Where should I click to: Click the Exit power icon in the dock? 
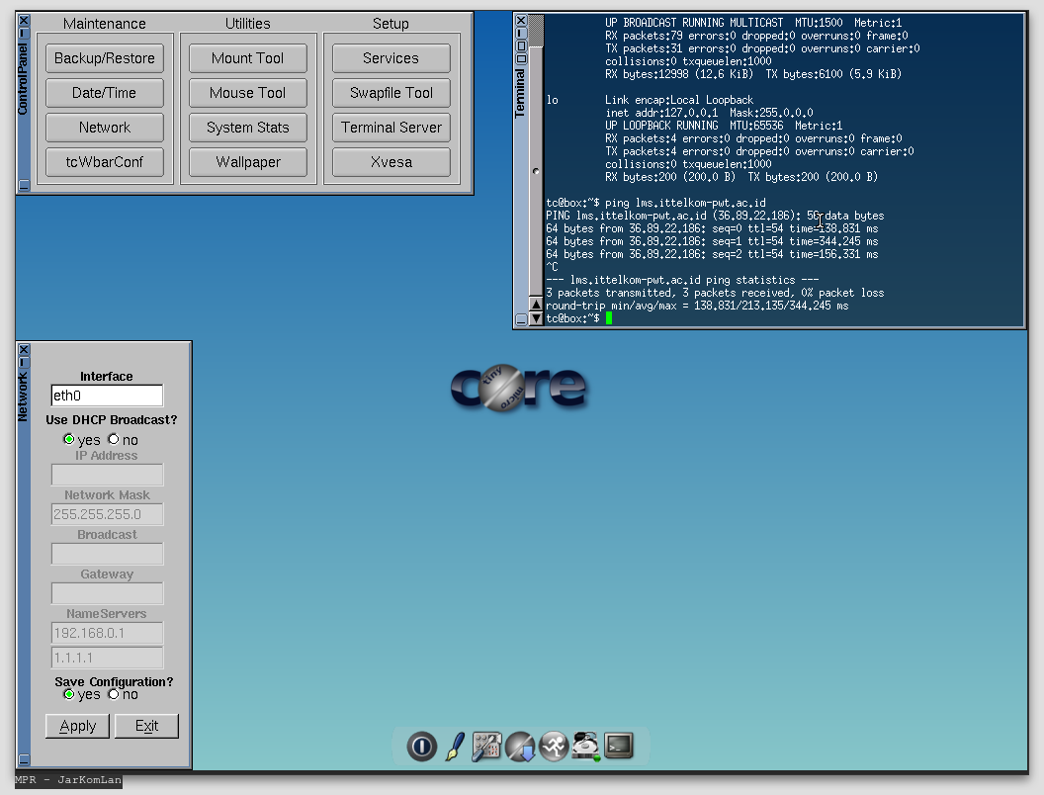tap(422, 747)
